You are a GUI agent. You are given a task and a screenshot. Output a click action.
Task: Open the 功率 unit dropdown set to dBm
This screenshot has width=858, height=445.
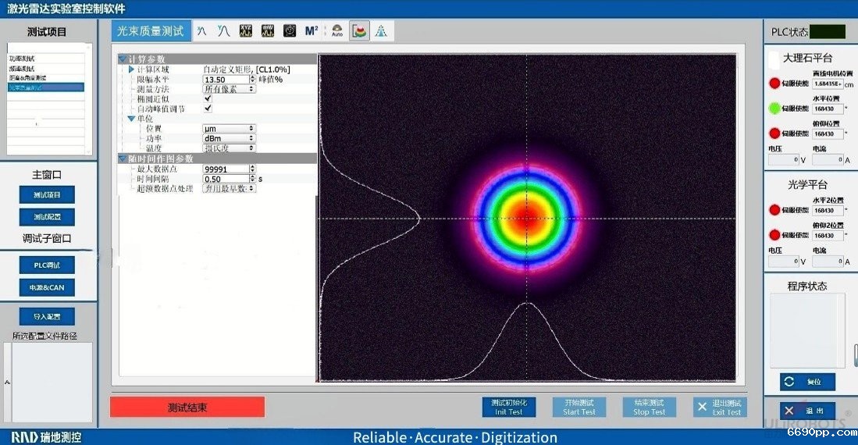point(229,138)
